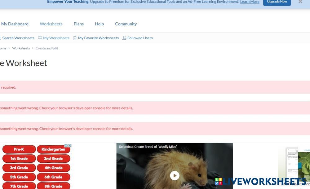Close the Premium upgrade banner
The width and height of the screenshot is (310, 189).
300,2
